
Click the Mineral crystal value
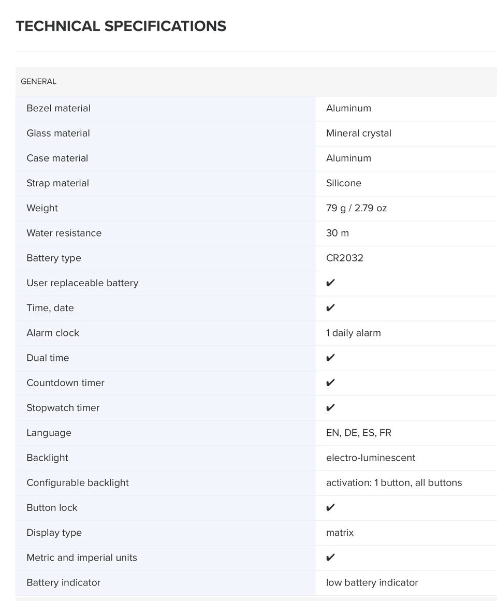tap(359, 134)
